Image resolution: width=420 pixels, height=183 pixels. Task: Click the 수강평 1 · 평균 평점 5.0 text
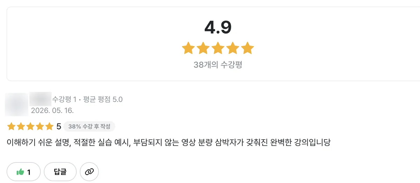coord(87,100)
